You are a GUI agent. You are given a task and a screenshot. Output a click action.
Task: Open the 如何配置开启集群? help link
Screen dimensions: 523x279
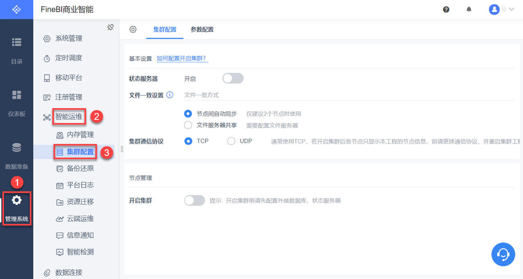[181, 59]
